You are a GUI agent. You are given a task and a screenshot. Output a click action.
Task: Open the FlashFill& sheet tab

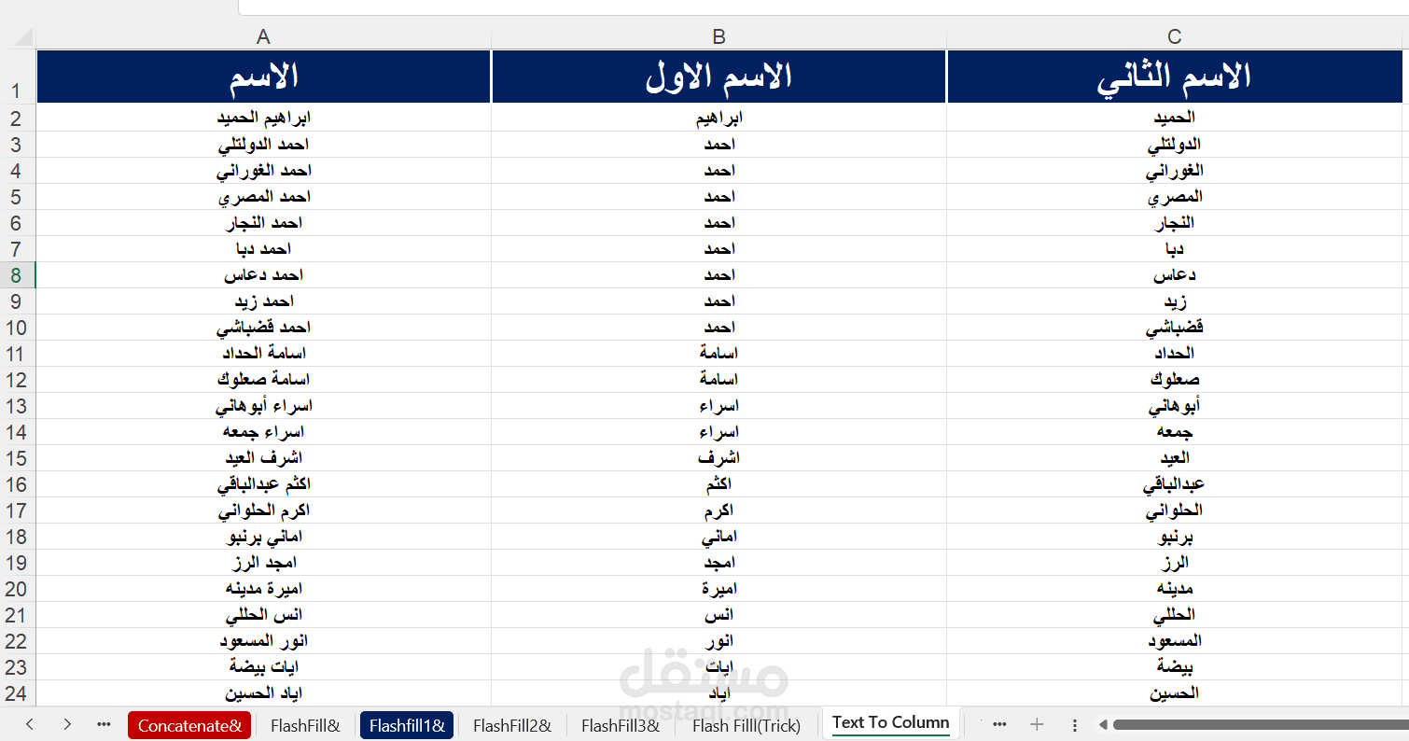pos(305,725)
